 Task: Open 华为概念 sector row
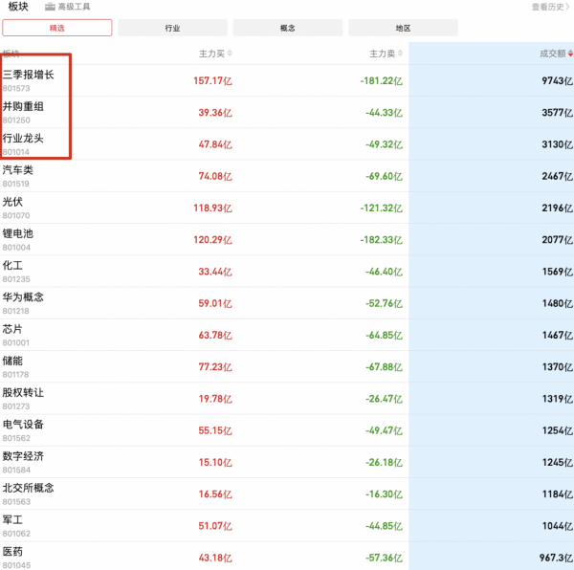click(287, 303)
